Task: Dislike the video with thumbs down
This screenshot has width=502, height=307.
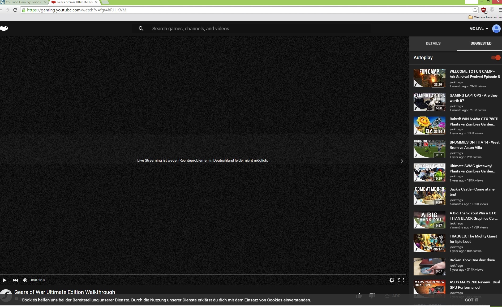Action: coord(372,296)
